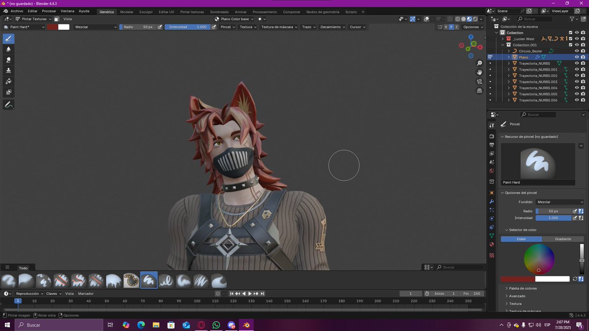Open the Material properties sphere tab
The image size is (589, 331).
tap(492, 244)
